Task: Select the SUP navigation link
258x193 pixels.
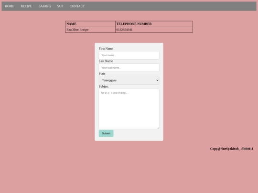Action: [60, 6]
